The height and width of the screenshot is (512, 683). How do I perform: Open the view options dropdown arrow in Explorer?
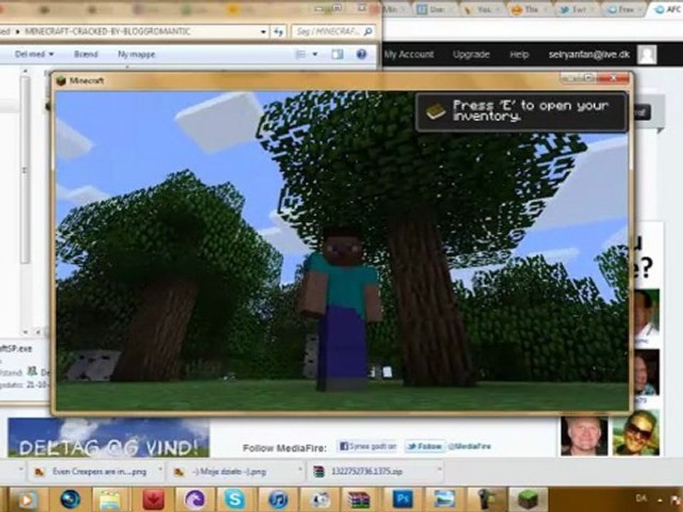coord(315,55)
